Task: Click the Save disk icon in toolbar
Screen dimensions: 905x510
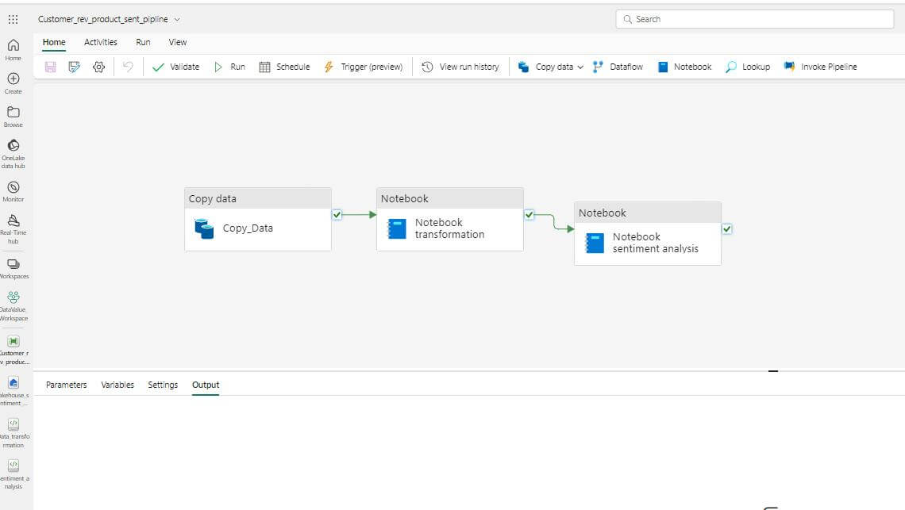Action: point(50,67)
